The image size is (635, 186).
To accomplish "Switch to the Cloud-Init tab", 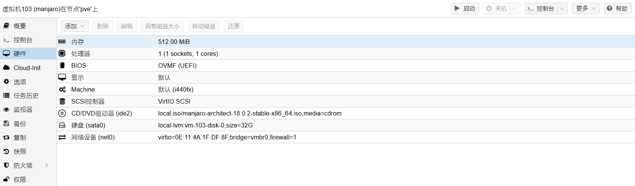I will pos(27,68).
